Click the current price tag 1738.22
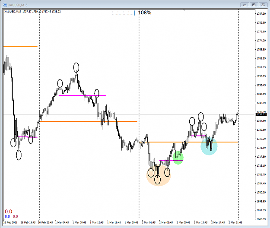 tap(261, 114)
